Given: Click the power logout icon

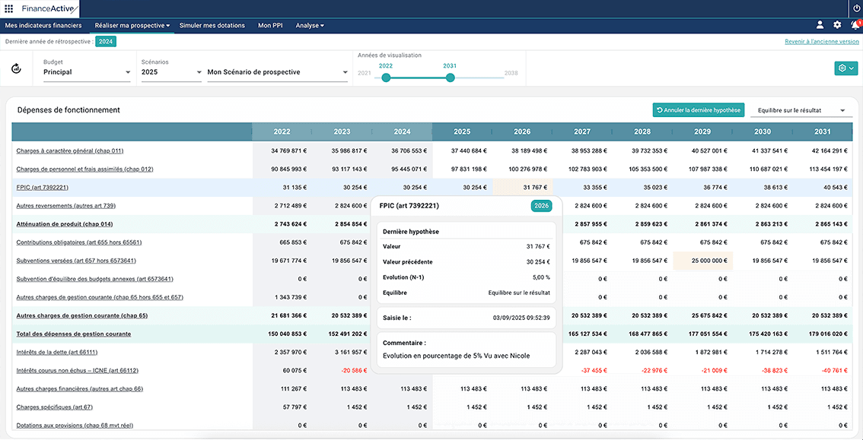Looking at the screenshot, I should (x=856, y=8).
